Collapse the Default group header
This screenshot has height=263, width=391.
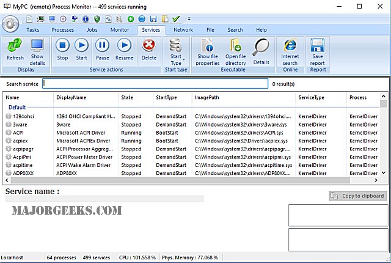[17, 107]
